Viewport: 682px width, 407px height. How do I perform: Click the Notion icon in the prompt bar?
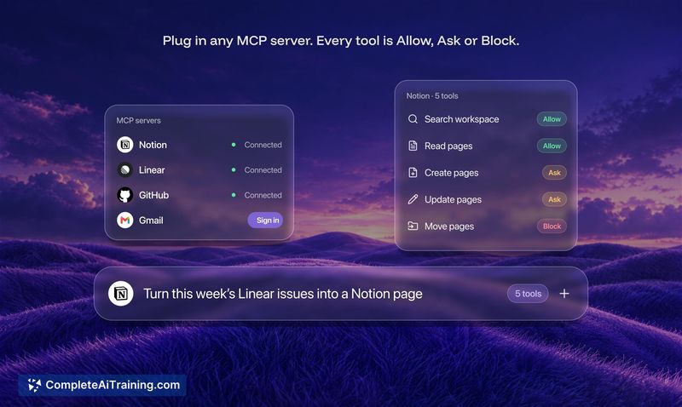click(x=121, y=294)
